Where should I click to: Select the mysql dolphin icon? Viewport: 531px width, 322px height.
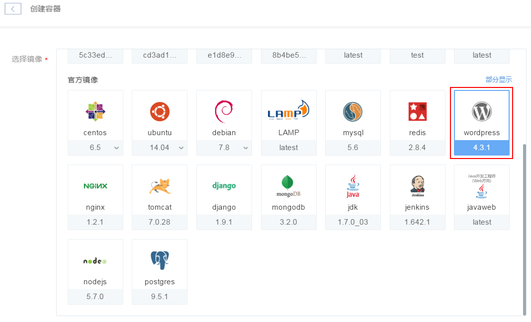(x=353, y=112)
